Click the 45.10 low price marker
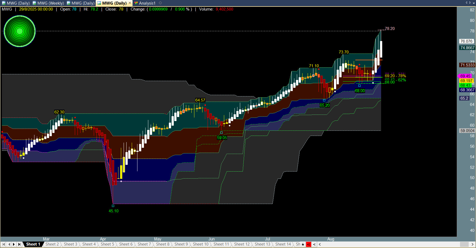This screenshot has height=248, width=476. [x=113, y=206]
